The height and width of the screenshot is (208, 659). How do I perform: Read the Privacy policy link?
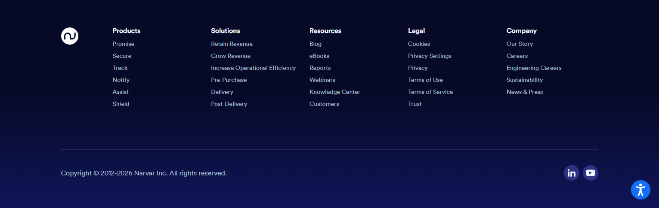pyautogui.click(x=418, y=68)
